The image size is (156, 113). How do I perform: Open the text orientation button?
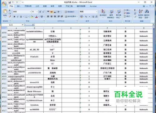tap(59, 12)
